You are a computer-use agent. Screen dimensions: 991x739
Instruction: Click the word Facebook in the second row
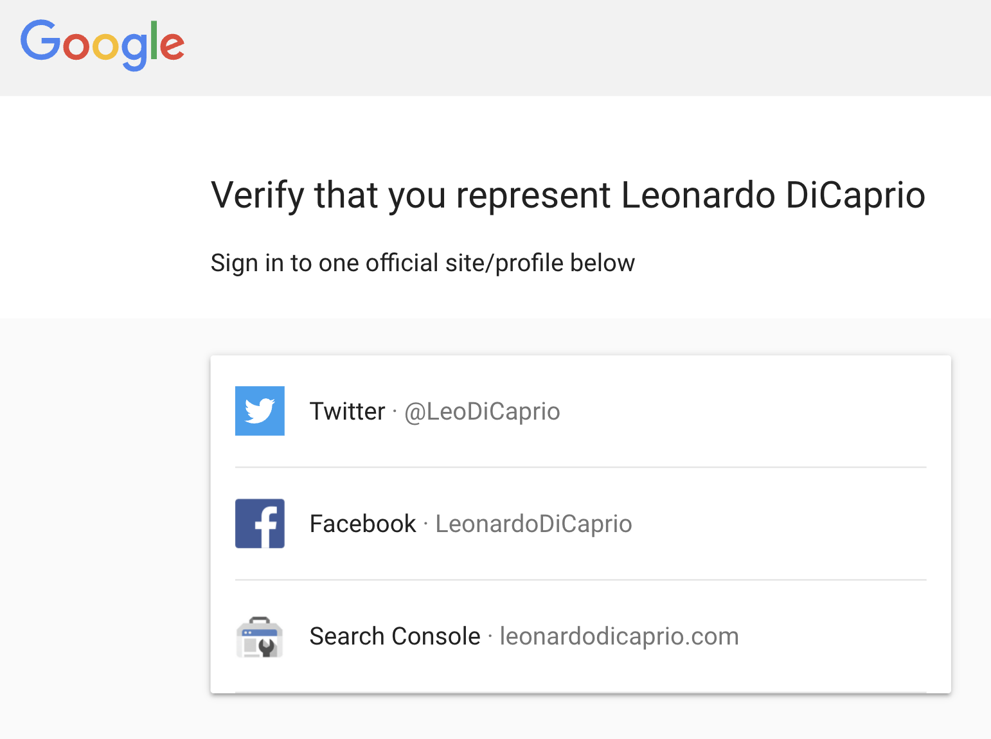click(363, 524)
